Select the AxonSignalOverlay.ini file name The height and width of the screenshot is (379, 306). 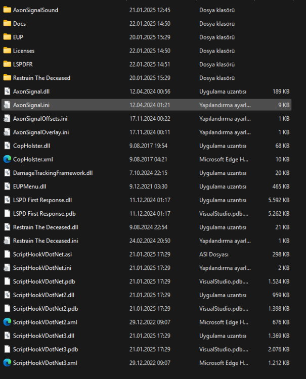[41, 132]
